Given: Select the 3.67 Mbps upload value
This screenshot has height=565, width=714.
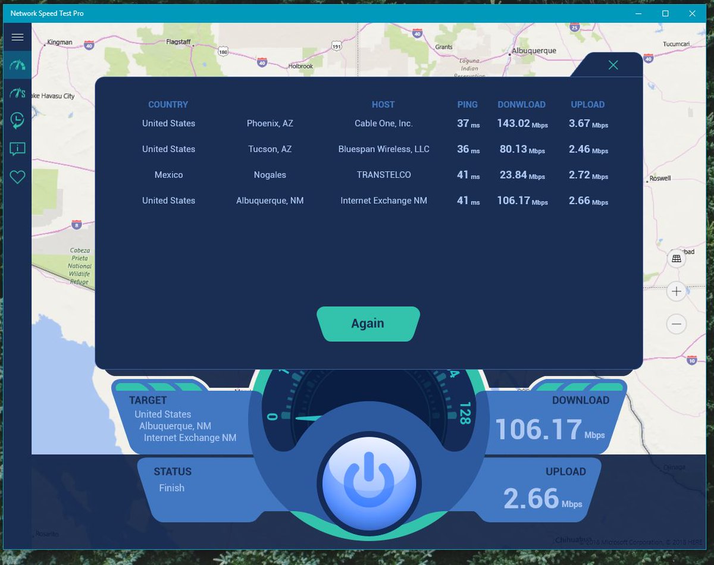Looking at the screenshot, I should tap(588, 124).
